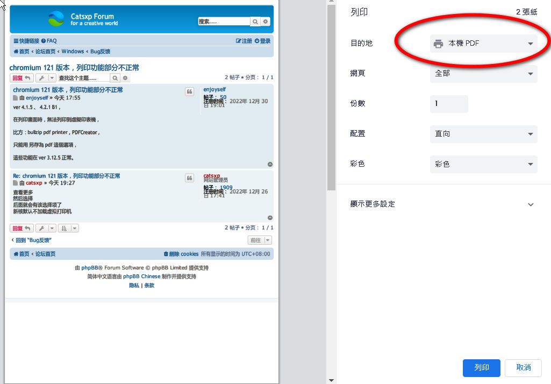Click the blue 列印 print button
Screen dimensions: 551x384
tap(482, 368)
